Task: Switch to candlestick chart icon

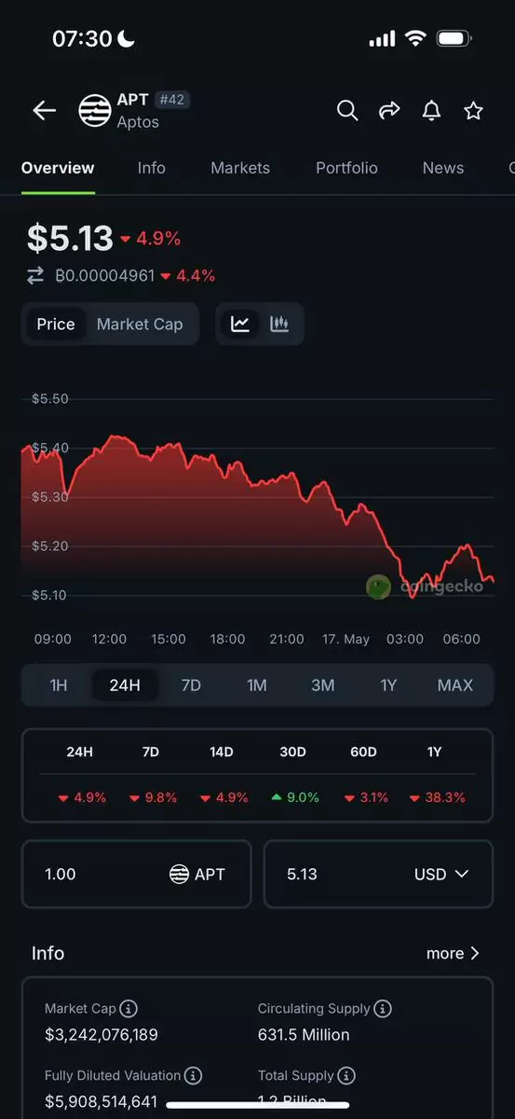Action: pos(279,325)
